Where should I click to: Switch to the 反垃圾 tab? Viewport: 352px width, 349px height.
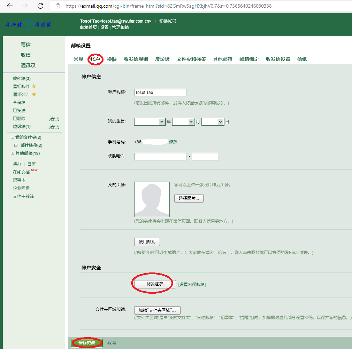click(162, 59)
